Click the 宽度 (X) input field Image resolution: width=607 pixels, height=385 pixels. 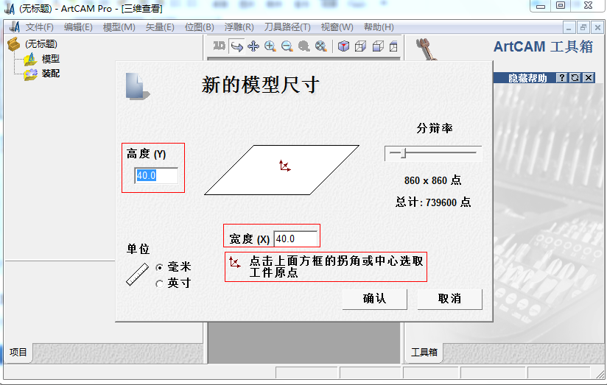[295, 239]
